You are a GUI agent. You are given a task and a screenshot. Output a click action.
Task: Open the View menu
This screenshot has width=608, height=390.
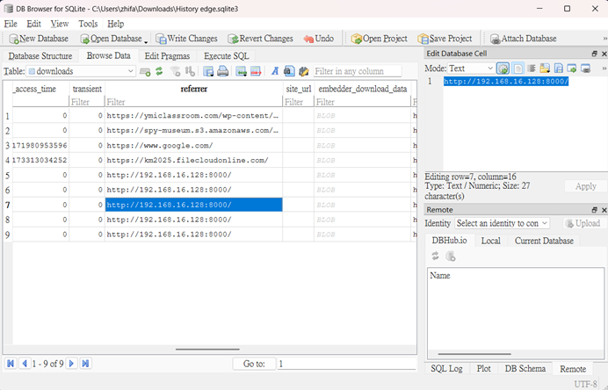(60, 24)
